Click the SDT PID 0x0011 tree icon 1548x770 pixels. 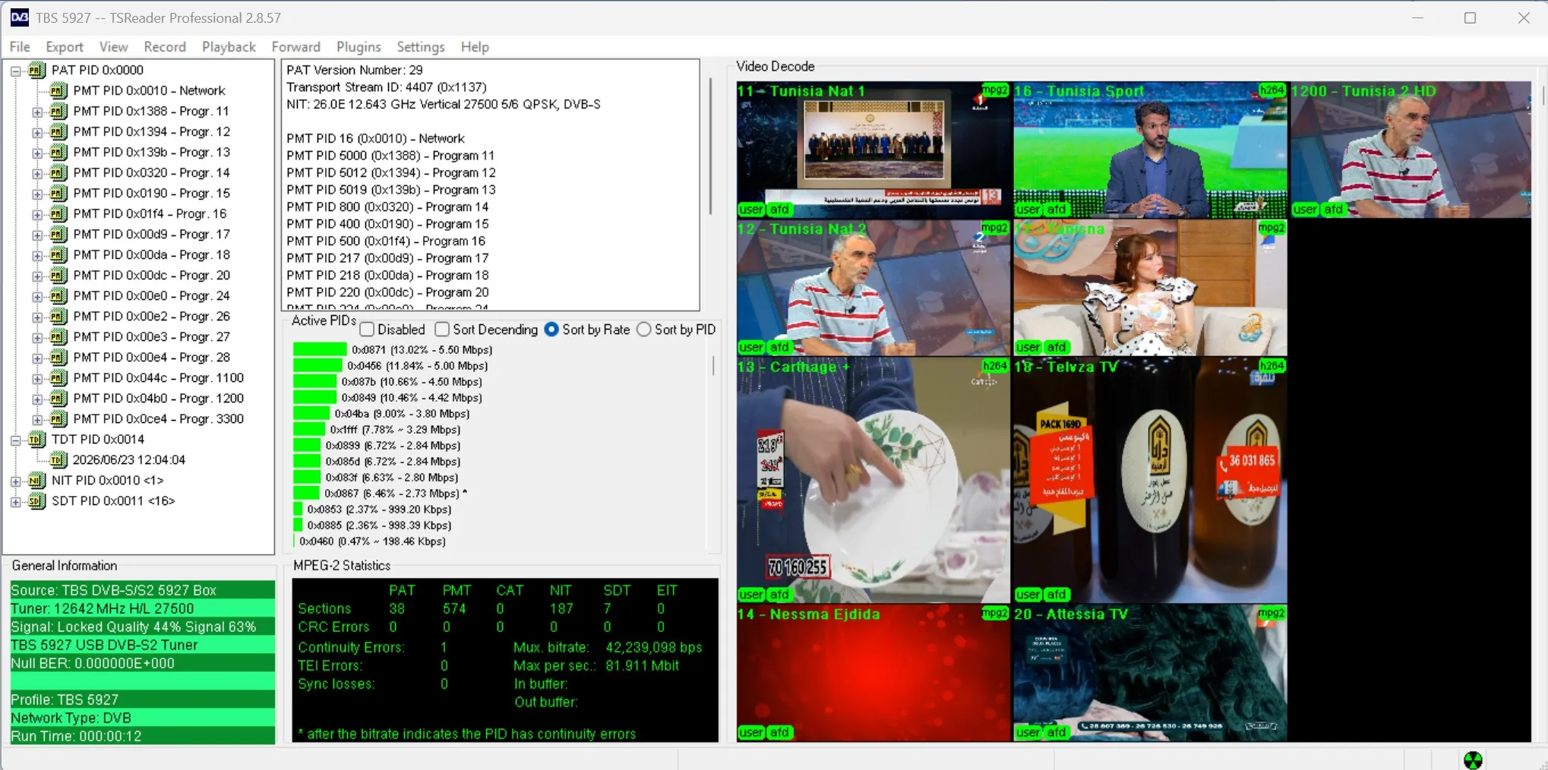point(36,500)
